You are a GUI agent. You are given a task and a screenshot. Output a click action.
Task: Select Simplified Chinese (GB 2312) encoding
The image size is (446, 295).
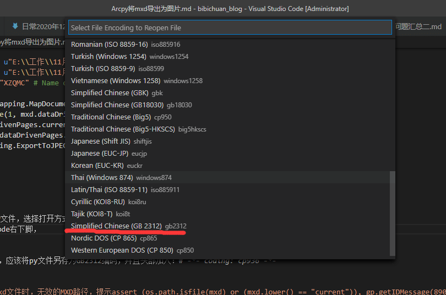point(116,226)
